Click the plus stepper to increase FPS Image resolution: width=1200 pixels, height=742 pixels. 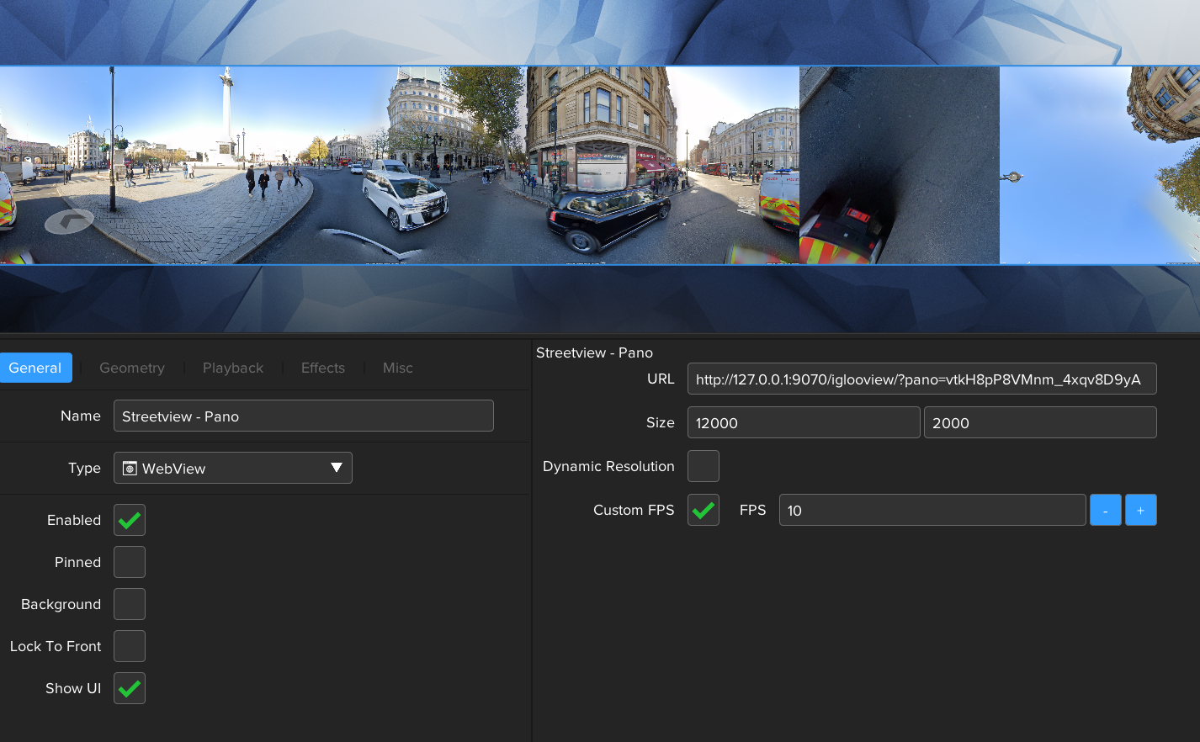(1140, 509)
